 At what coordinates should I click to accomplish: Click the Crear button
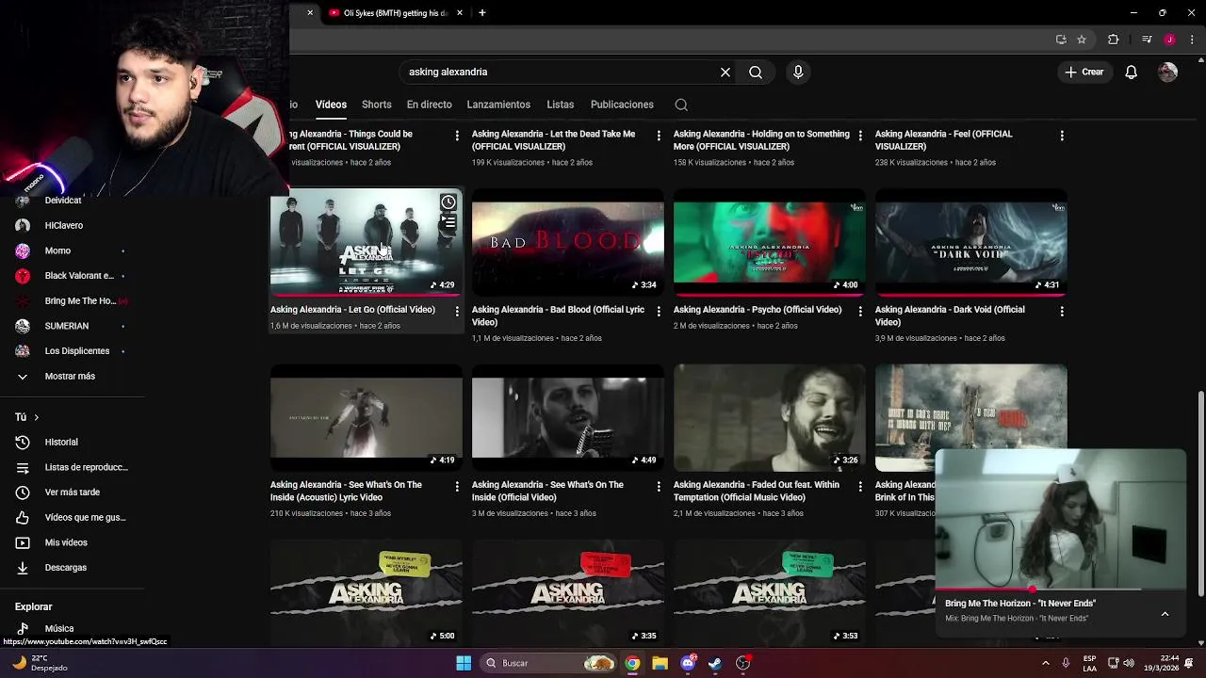pyautogui.click(x=1084, y=72)
